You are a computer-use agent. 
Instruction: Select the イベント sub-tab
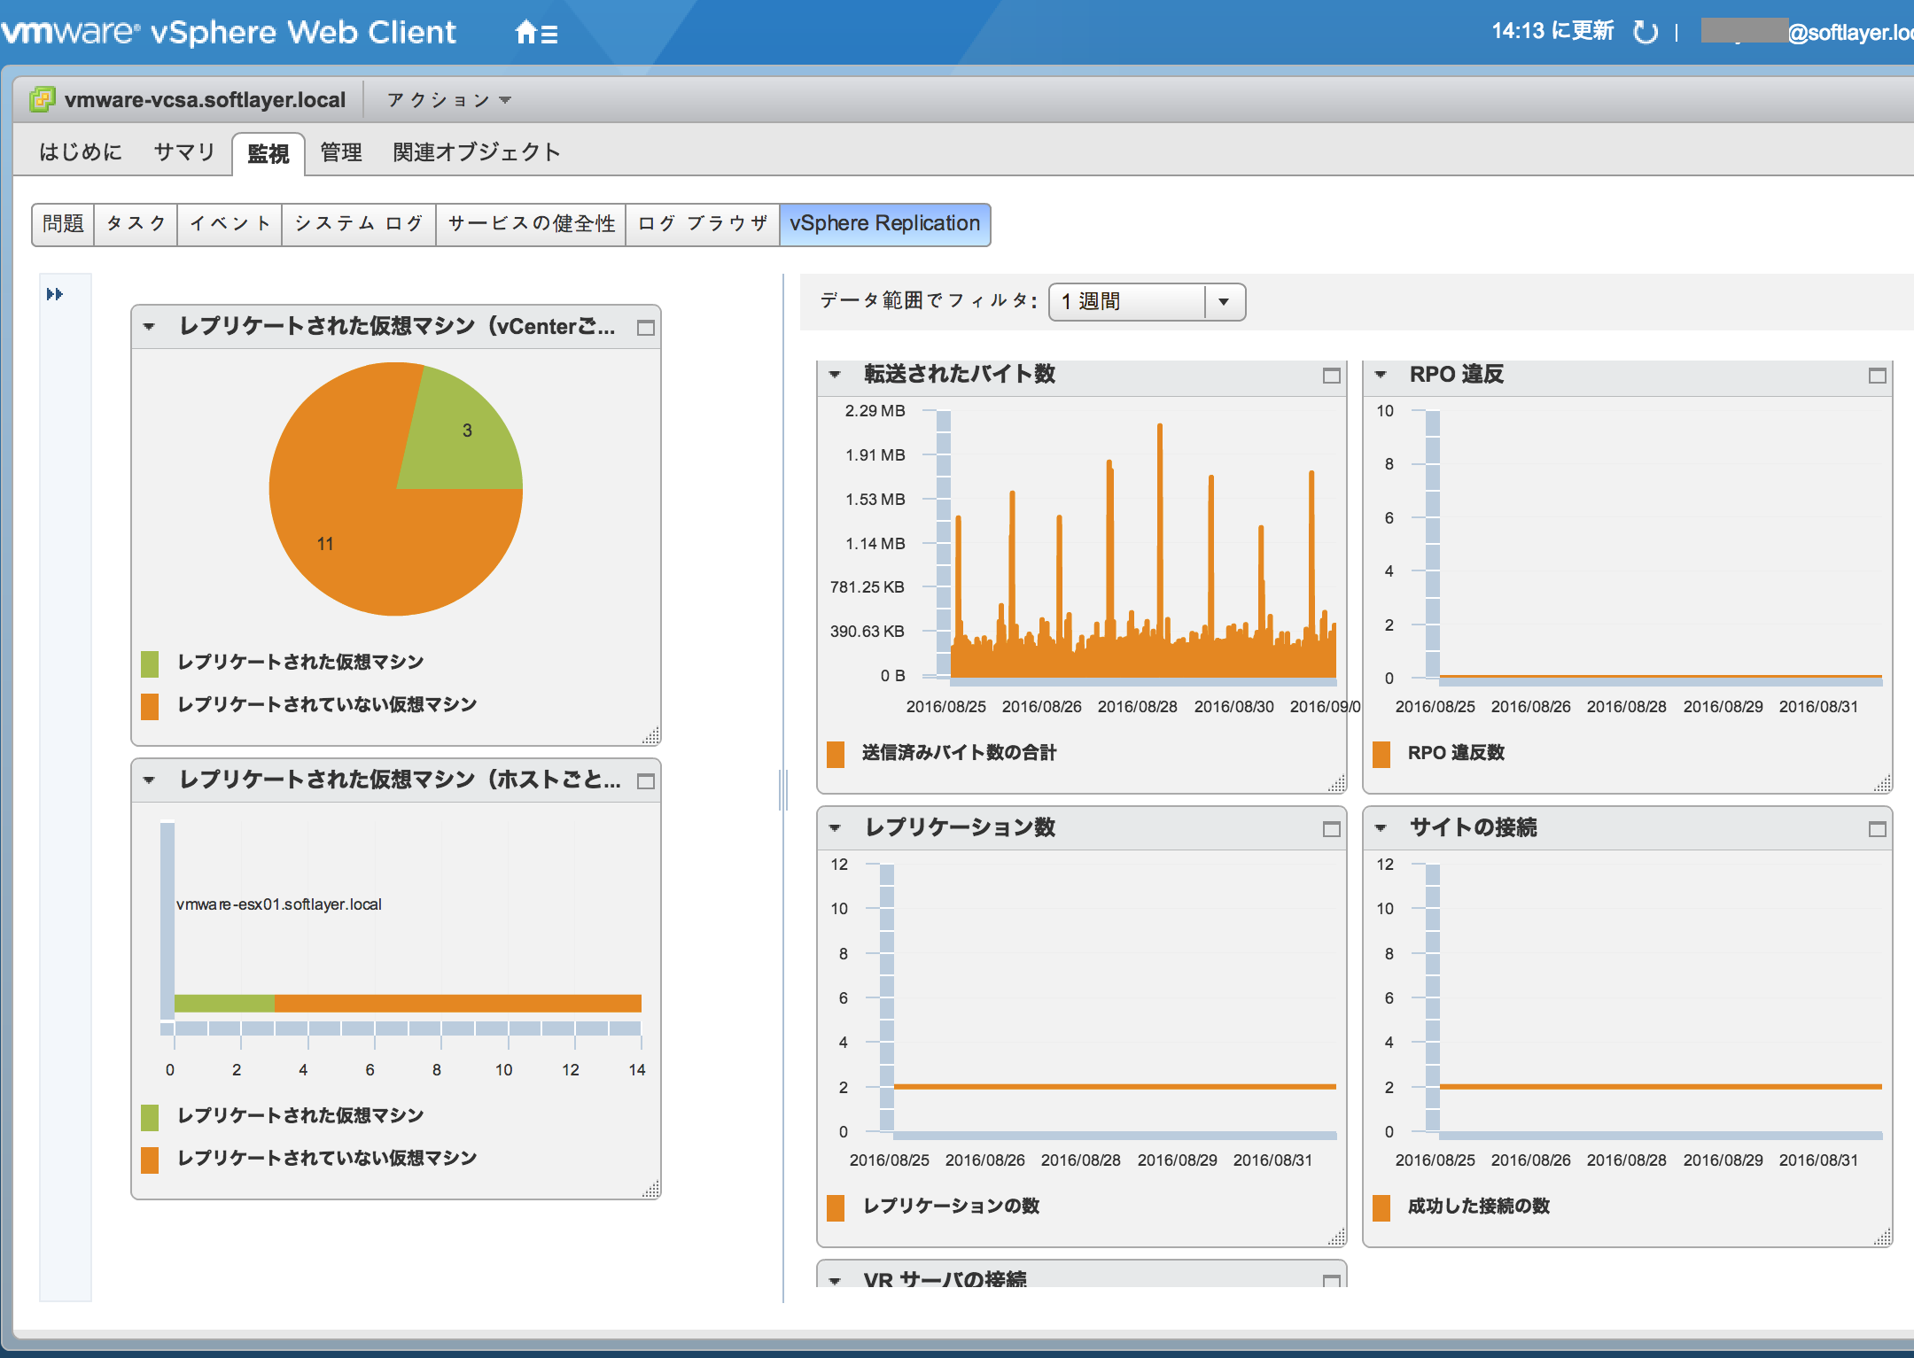[229, 223]
